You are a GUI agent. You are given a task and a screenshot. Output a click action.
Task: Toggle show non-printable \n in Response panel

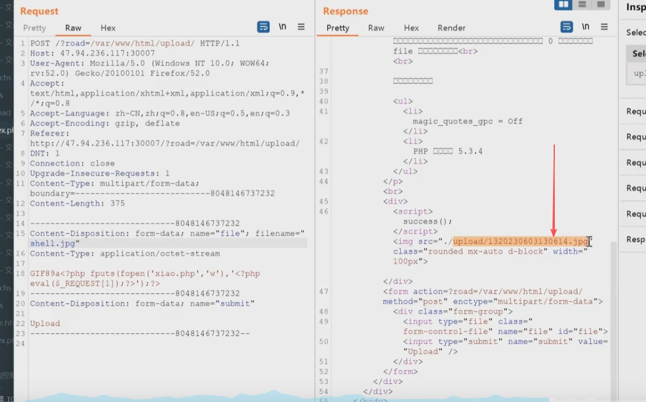pyautogui.click(x=585, y=27)
